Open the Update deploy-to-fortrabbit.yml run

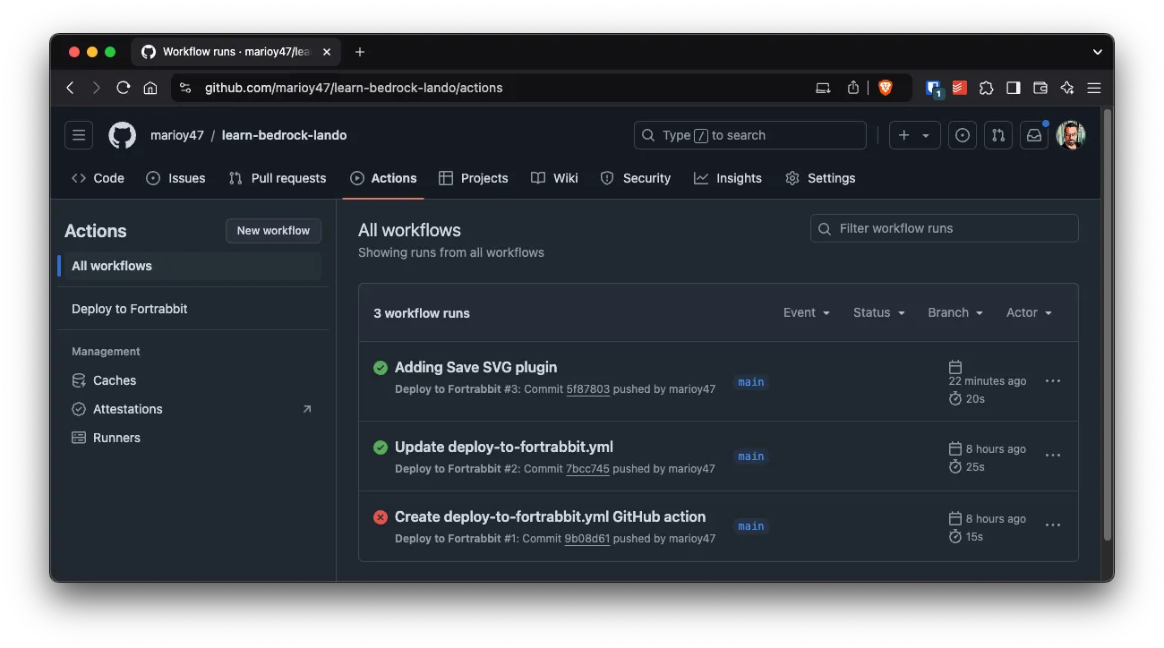504,447
